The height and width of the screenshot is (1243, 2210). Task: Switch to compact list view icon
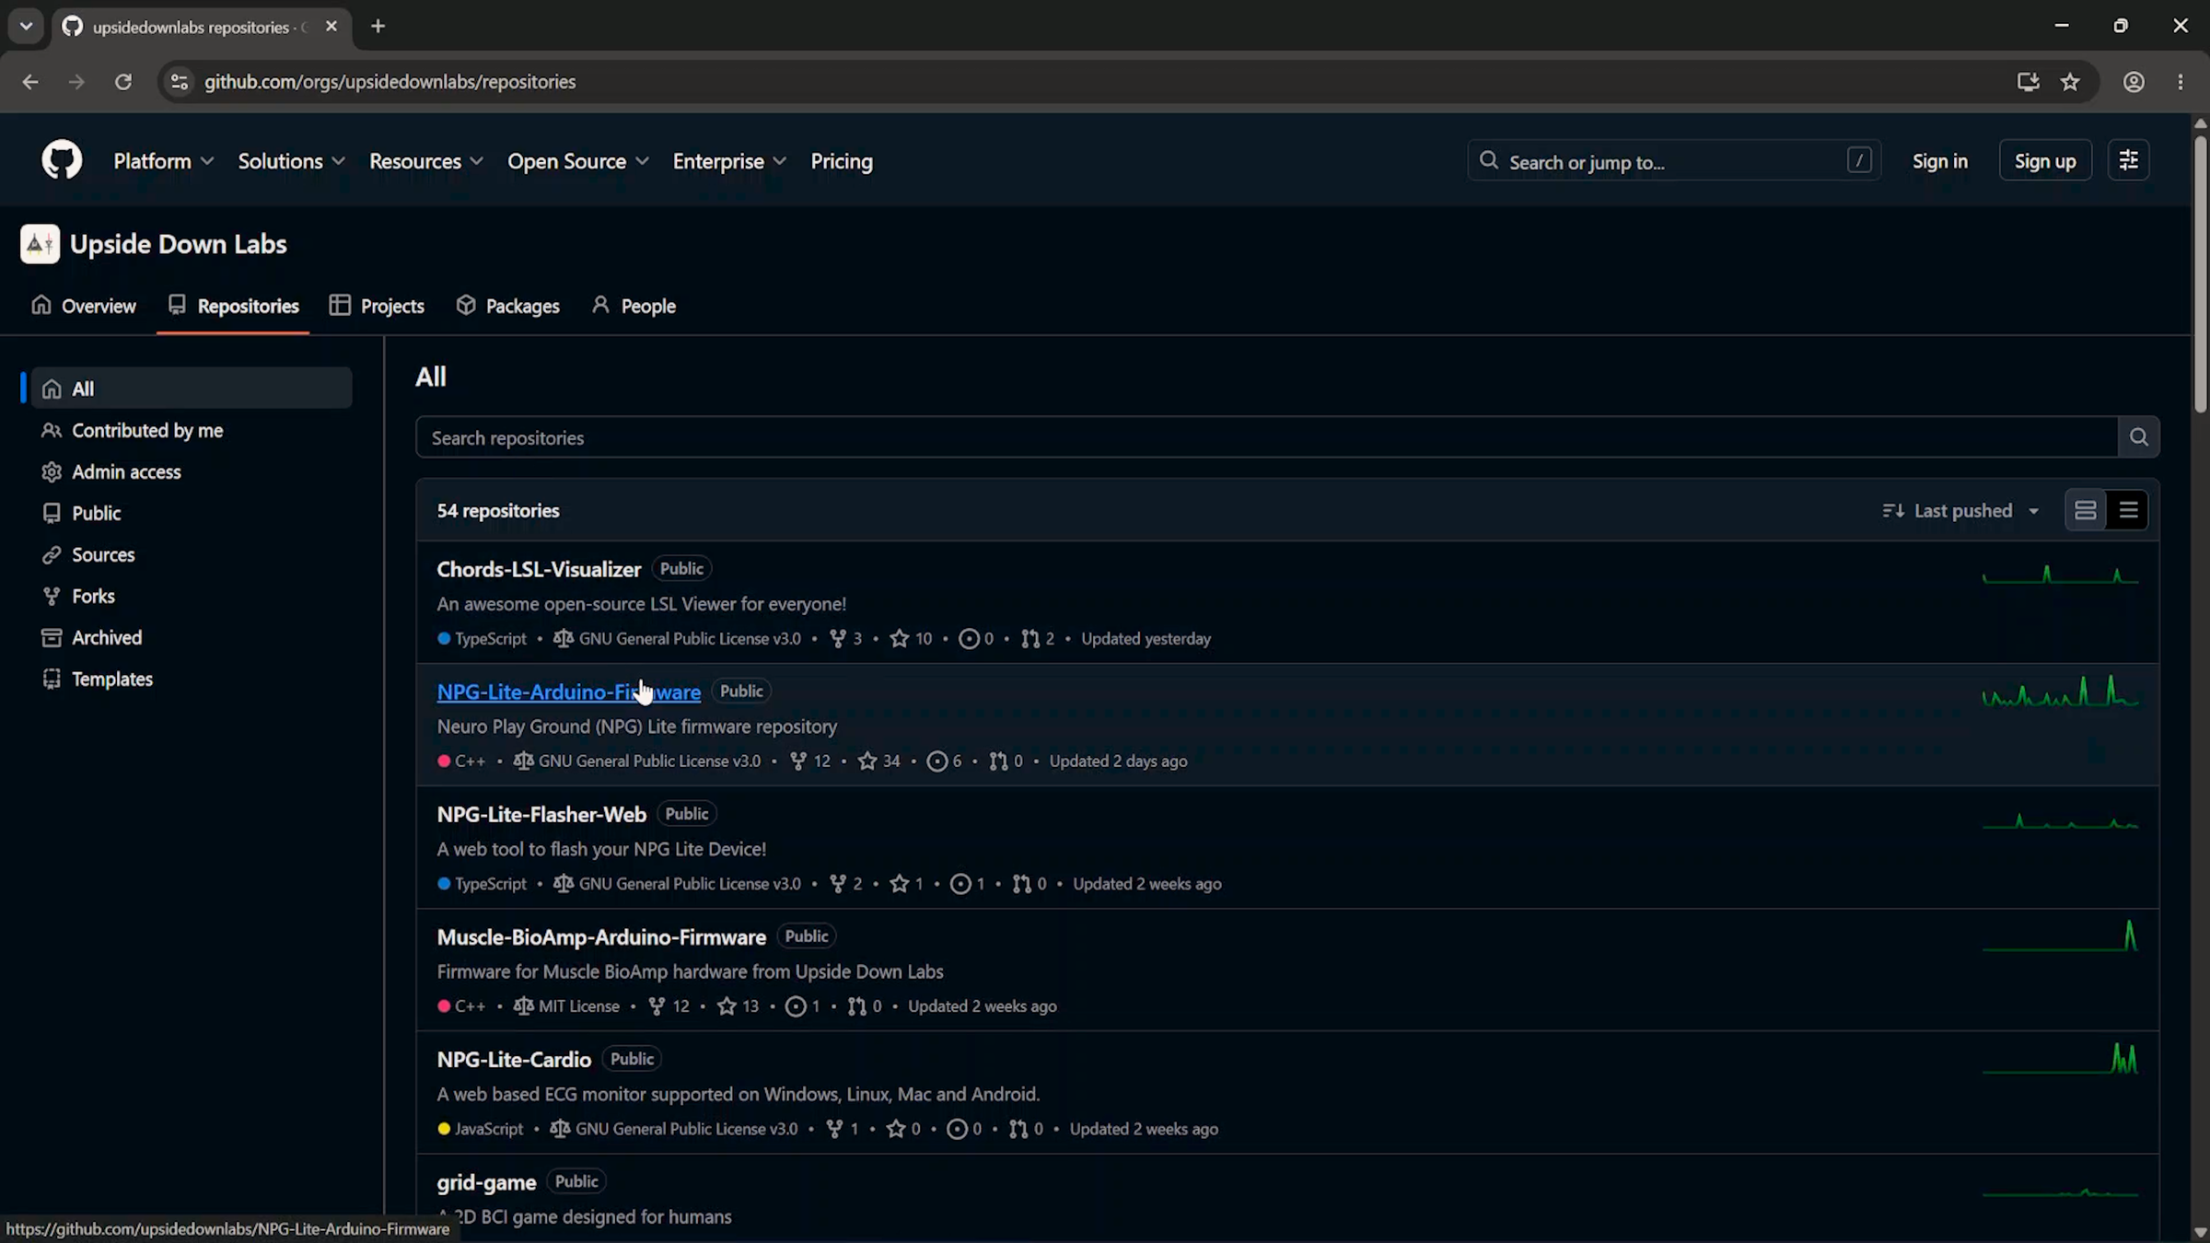2128,510
